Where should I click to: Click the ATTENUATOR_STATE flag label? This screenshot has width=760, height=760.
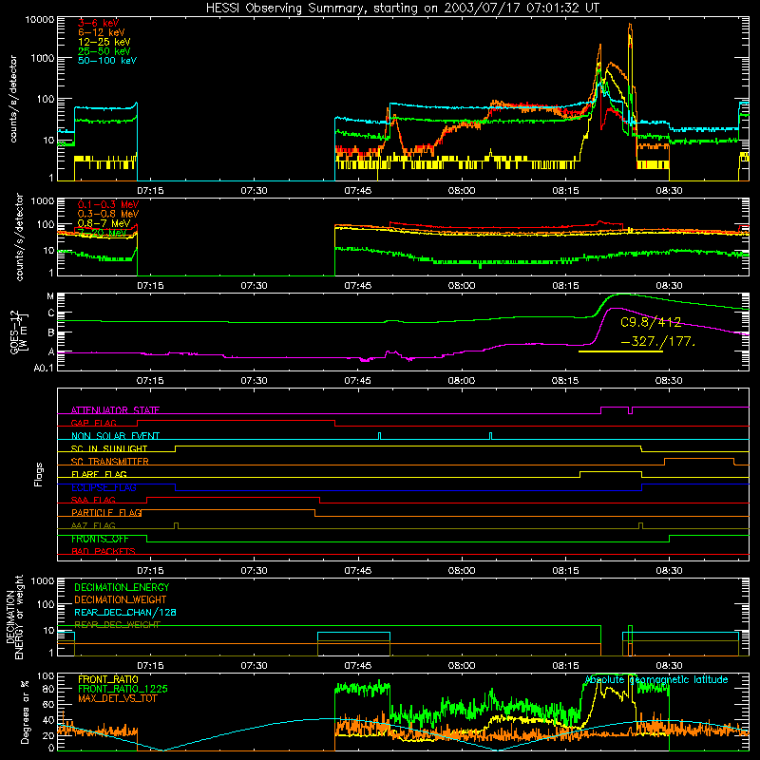tap(115, 410)
